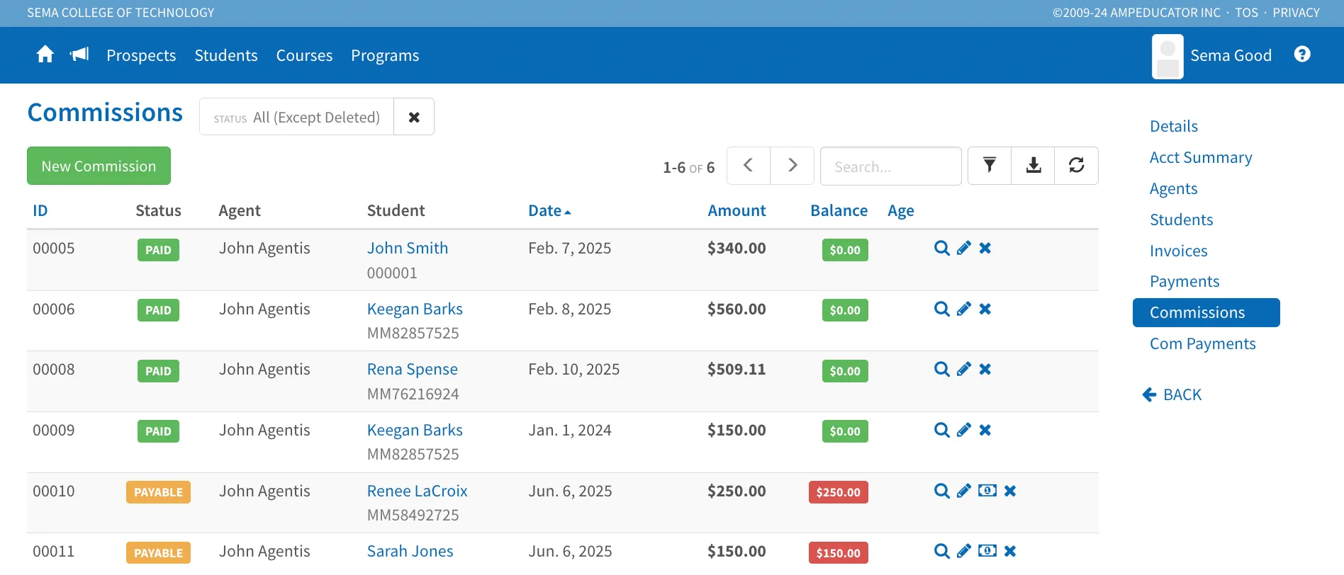
Task: Click the Search input field
Action: (x=891, y=166)
